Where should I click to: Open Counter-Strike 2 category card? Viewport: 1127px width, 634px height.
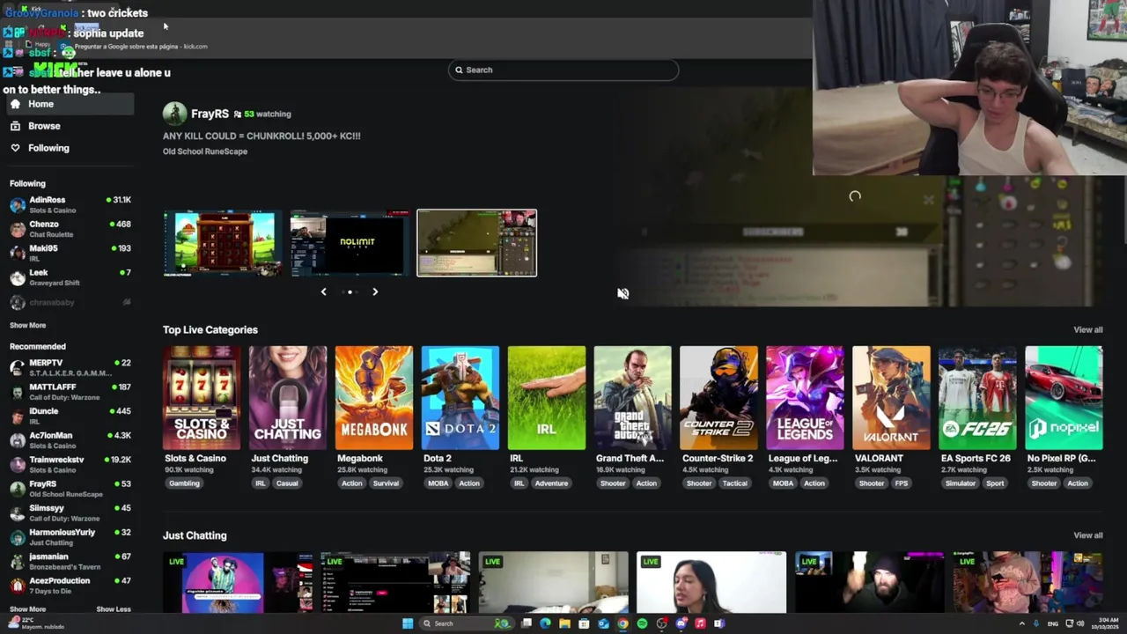coord(718,398)
